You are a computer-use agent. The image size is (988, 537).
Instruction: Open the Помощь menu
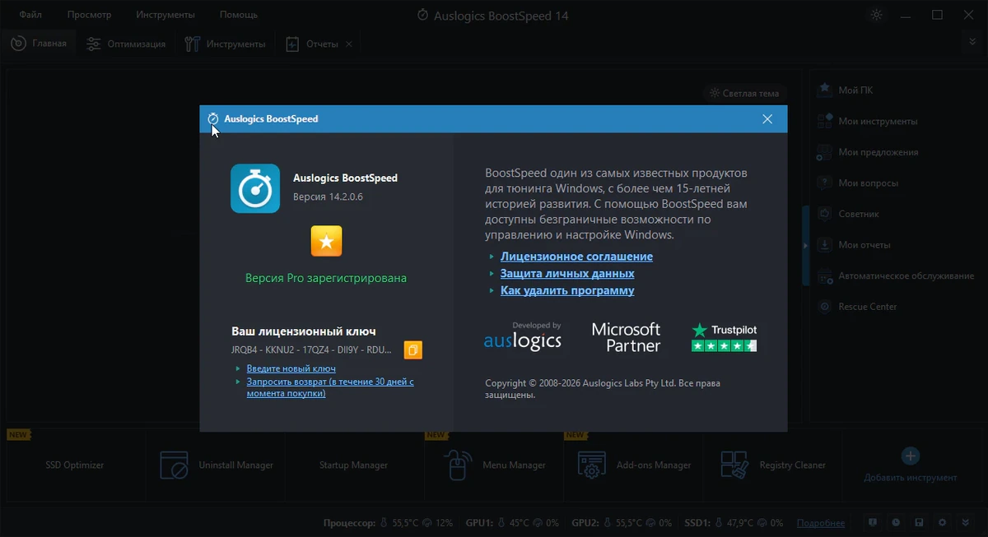pyautogui.click(x=239, y=15)
